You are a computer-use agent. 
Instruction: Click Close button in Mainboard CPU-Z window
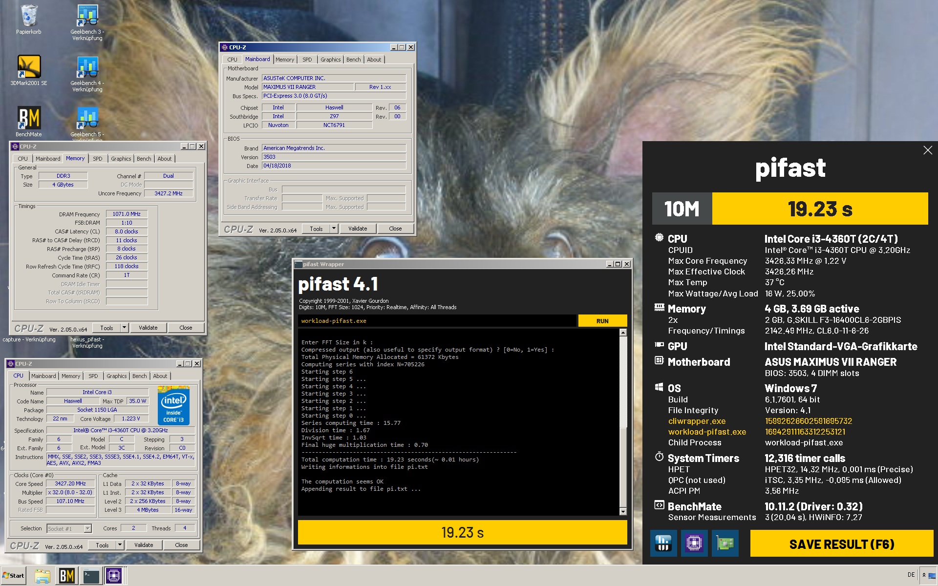395,229
